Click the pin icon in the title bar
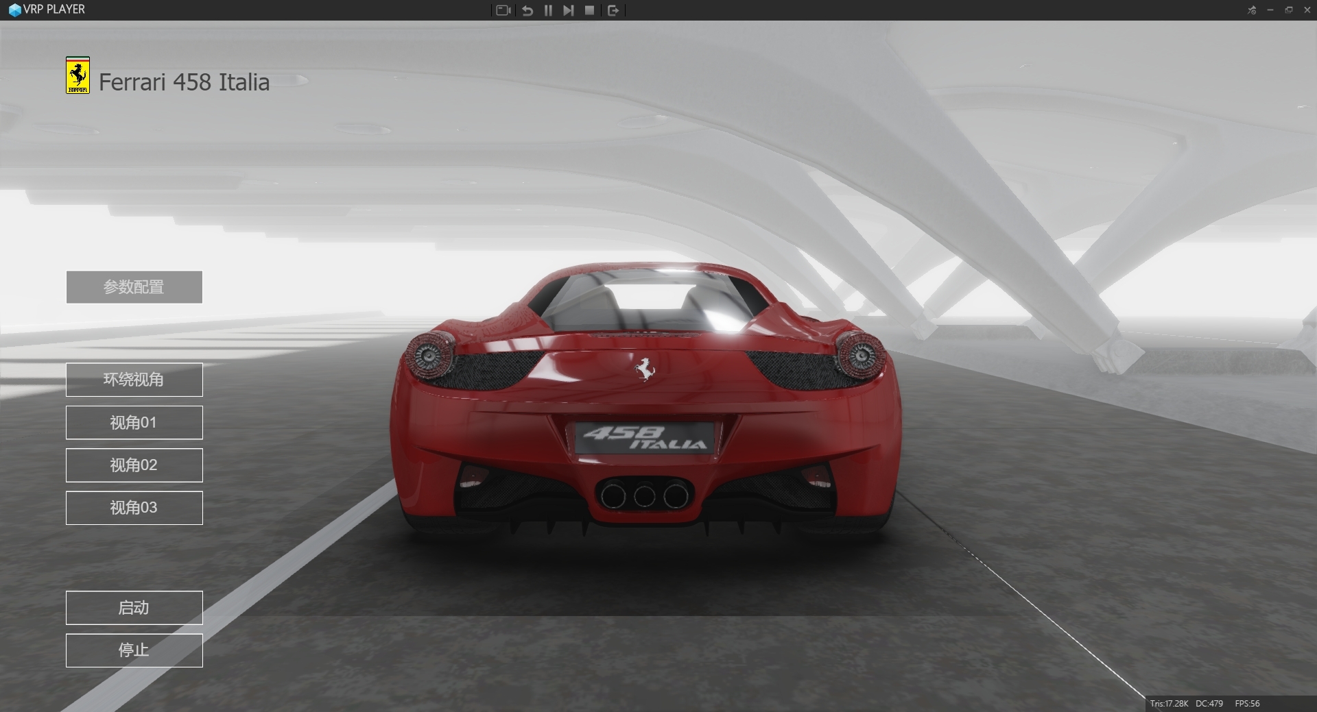 point(1252,10)
